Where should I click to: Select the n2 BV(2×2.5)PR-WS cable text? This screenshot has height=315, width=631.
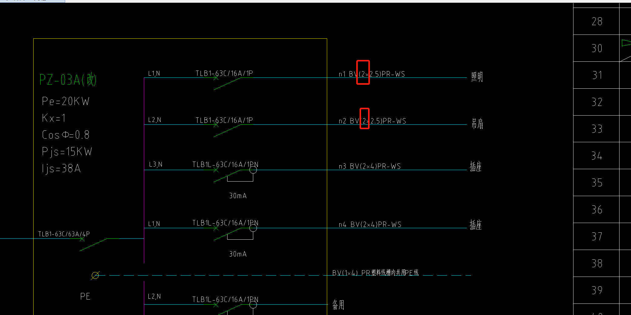(x=372, y=121)
